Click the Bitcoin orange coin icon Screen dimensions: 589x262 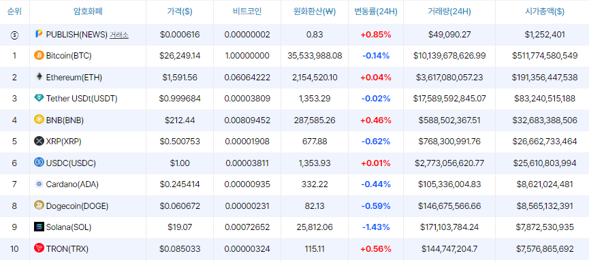click(x=39, y=56)
